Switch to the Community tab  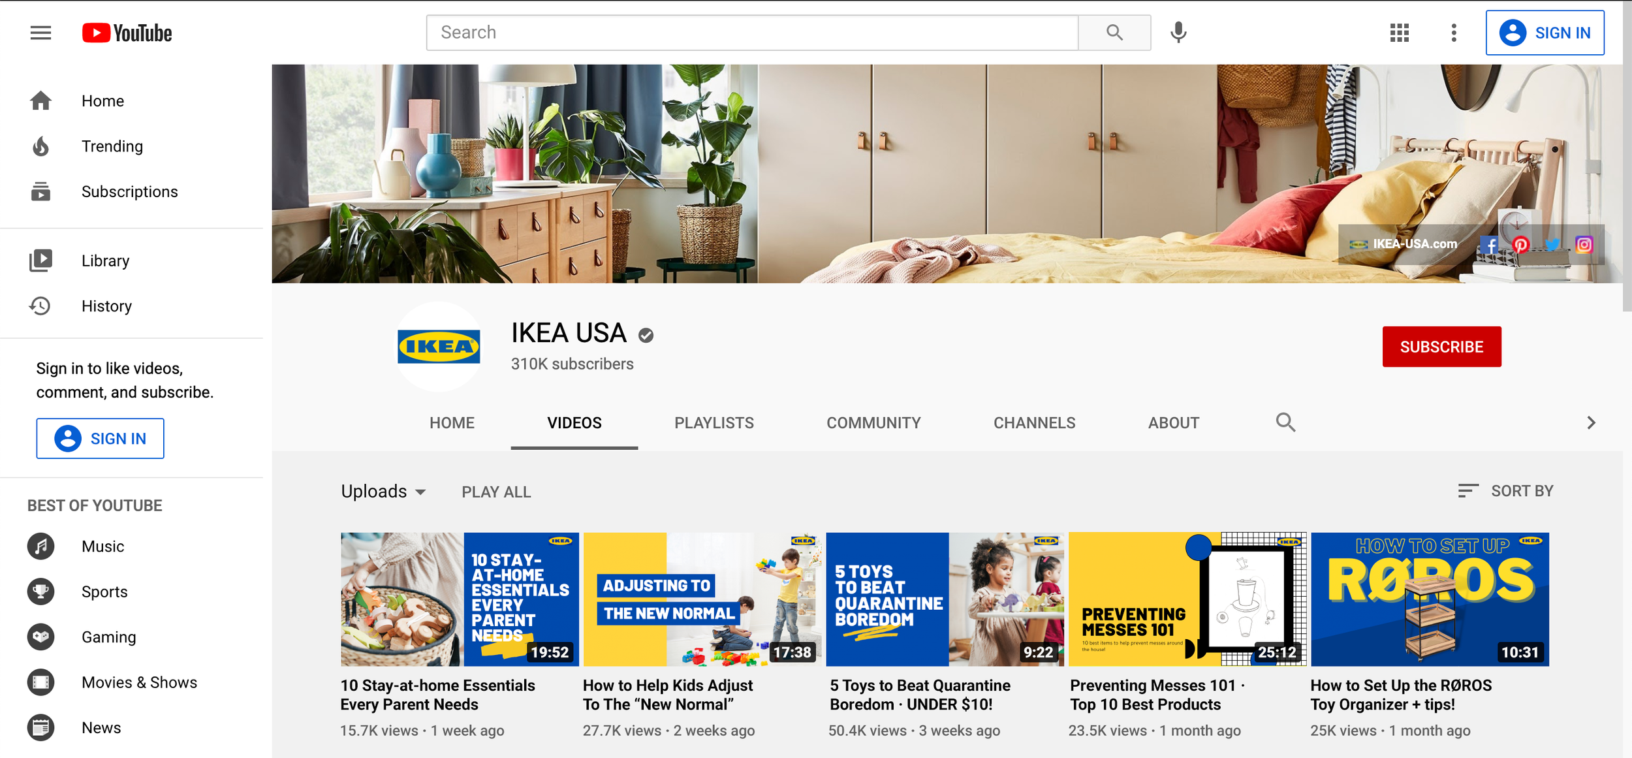[x=873, y=423]
